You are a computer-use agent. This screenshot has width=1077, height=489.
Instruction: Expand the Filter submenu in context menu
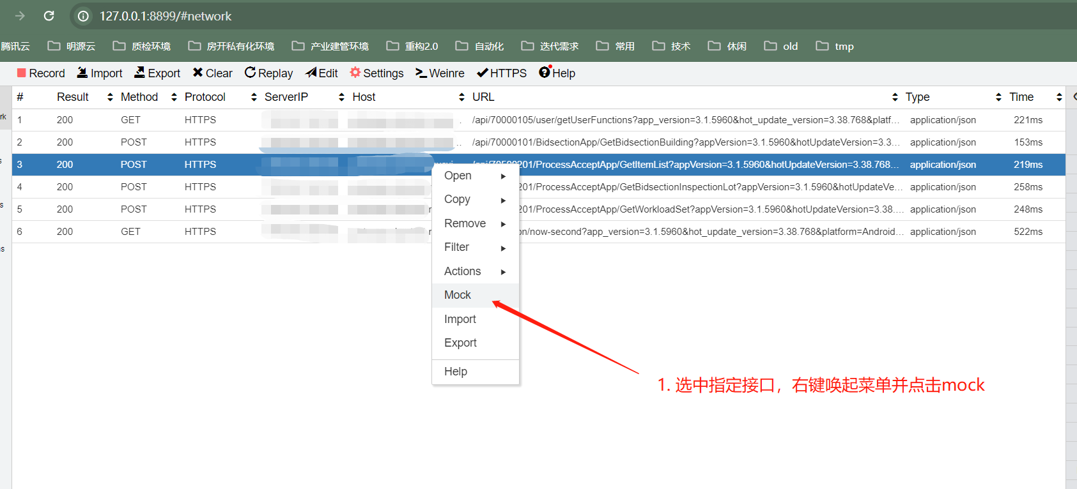(x=476, y=247)
